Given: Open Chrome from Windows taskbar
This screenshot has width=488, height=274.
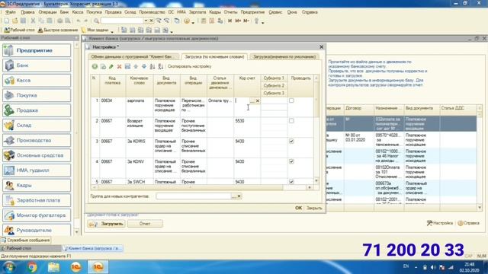Looking at the screenshot, I should (32, 267).
